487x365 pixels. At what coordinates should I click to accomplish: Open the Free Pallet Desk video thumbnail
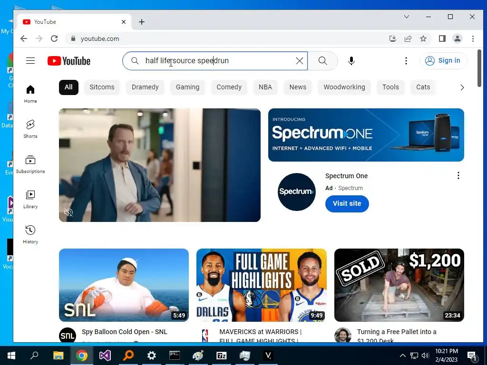399,285
